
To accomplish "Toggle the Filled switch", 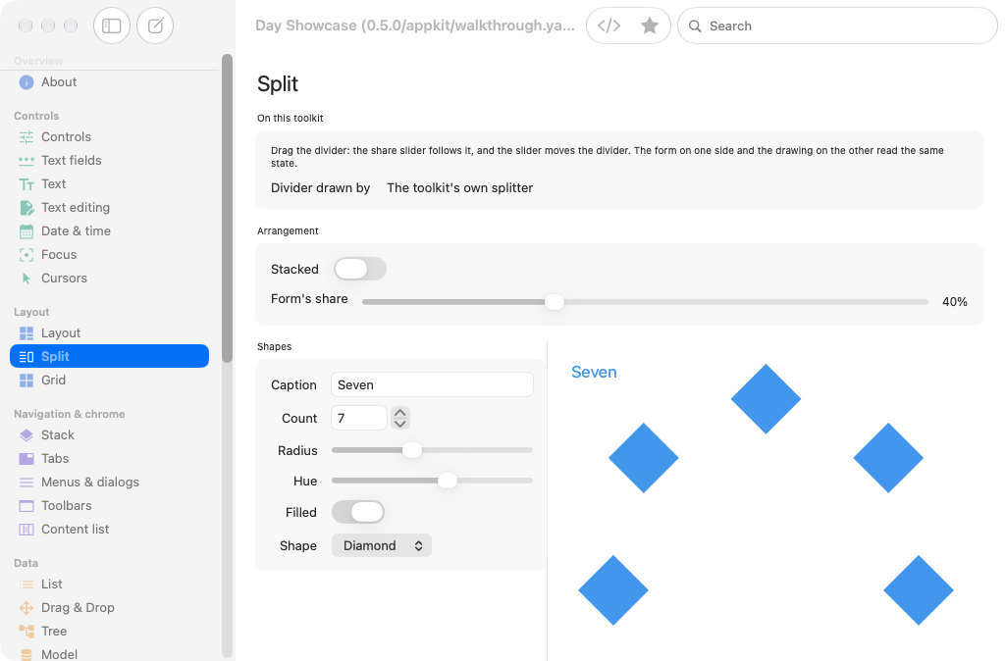I will [x=357, y=512].
